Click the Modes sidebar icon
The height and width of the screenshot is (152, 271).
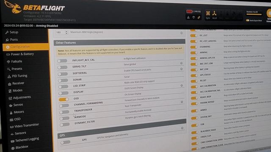pos(10,91)
